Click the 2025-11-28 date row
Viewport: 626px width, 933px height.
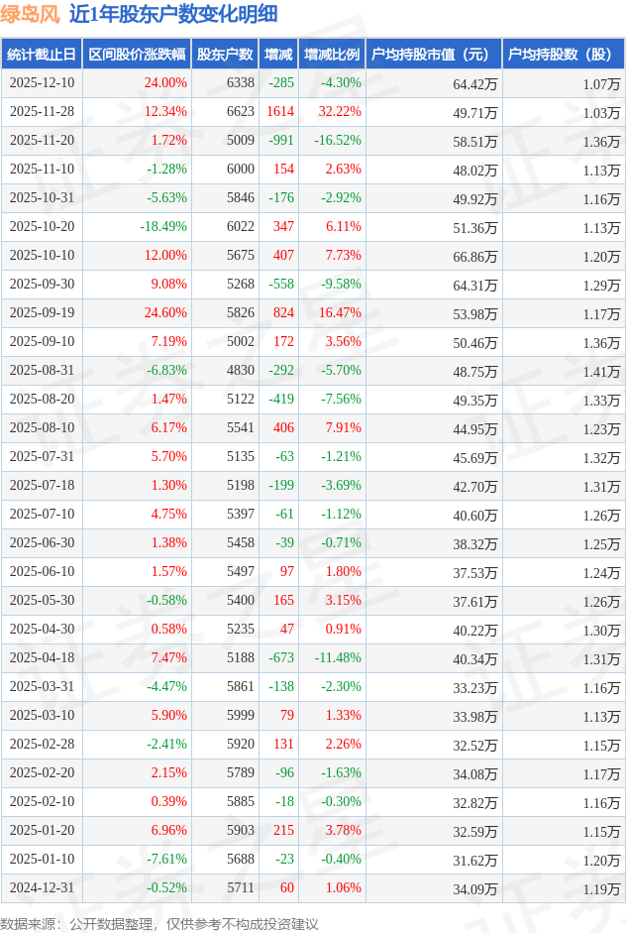coord(42,112)
